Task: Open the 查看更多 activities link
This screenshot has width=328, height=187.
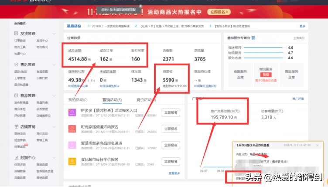Action: click(174, 173)
